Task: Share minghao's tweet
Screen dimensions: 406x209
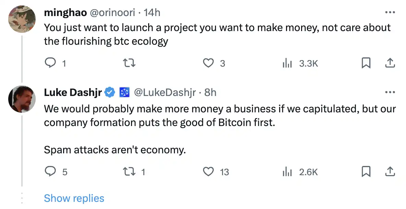Action: (x=390, y=63)
